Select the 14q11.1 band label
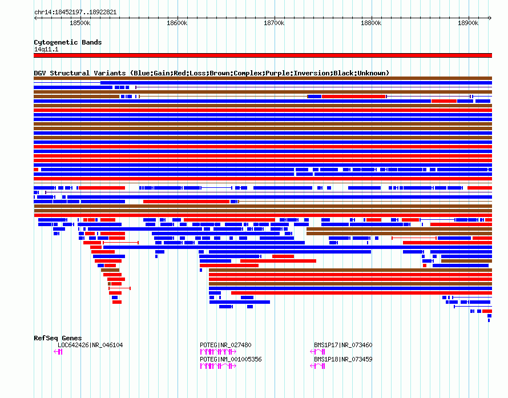 [46, 49]
